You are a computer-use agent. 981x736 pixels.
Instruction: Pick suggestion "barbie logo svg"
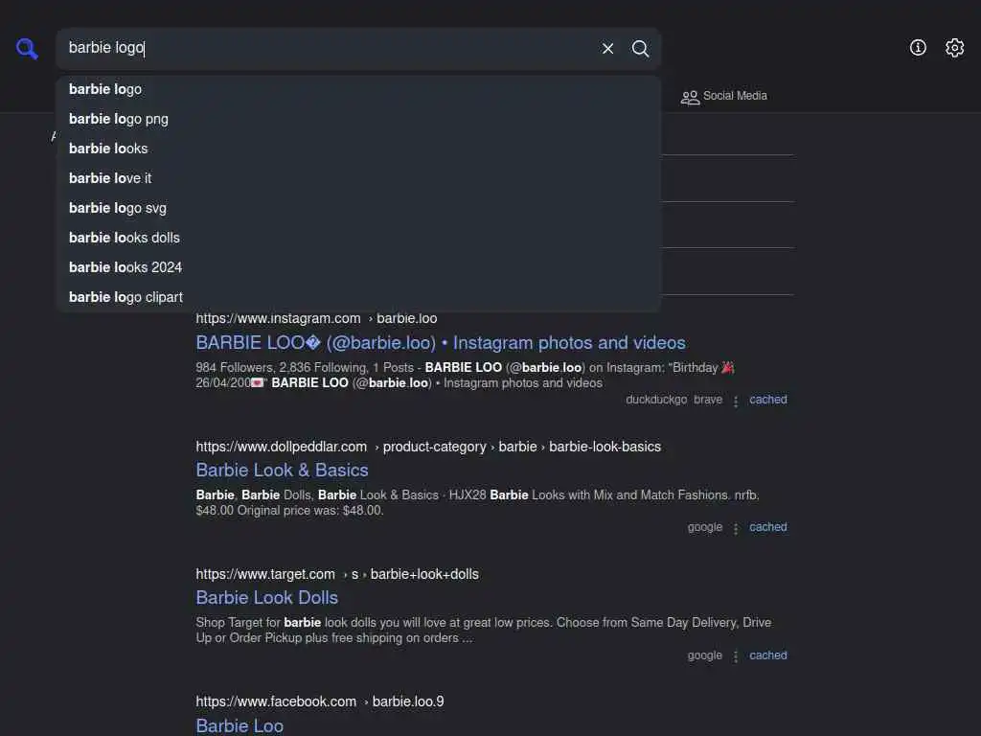358,208
